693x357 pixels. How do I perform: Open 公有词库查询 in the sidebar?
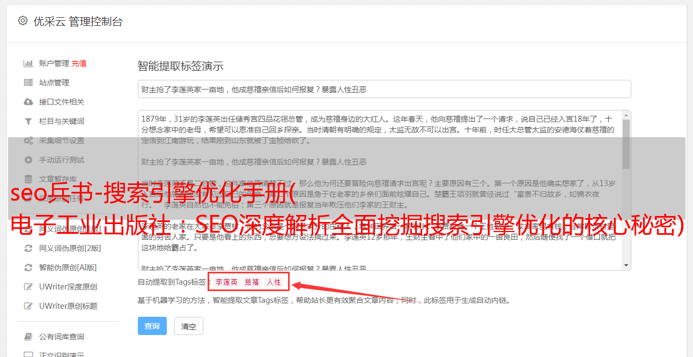tap(62, 337)
